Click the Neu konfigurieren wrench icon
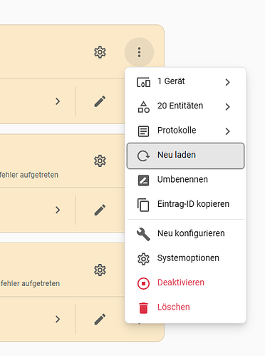This screenshot has width=265, height=356. coord(143,234)
